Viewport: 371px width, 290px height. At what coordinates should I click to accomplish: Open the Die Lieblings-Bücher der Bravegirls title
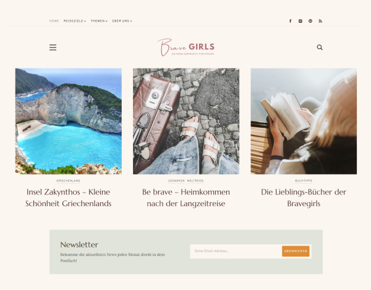click(304, 198)
